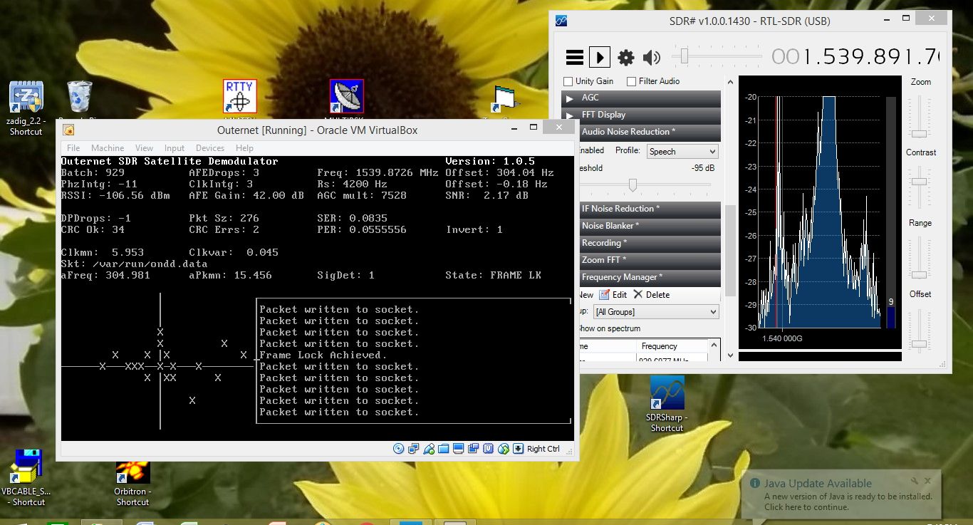Open Java notification options wrench
The height and width of the screenshot is (525, 973).
[x=915, y=481]
